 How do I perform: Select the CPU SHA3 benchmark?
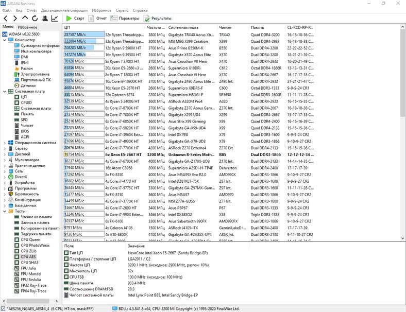tap(29, 263)
